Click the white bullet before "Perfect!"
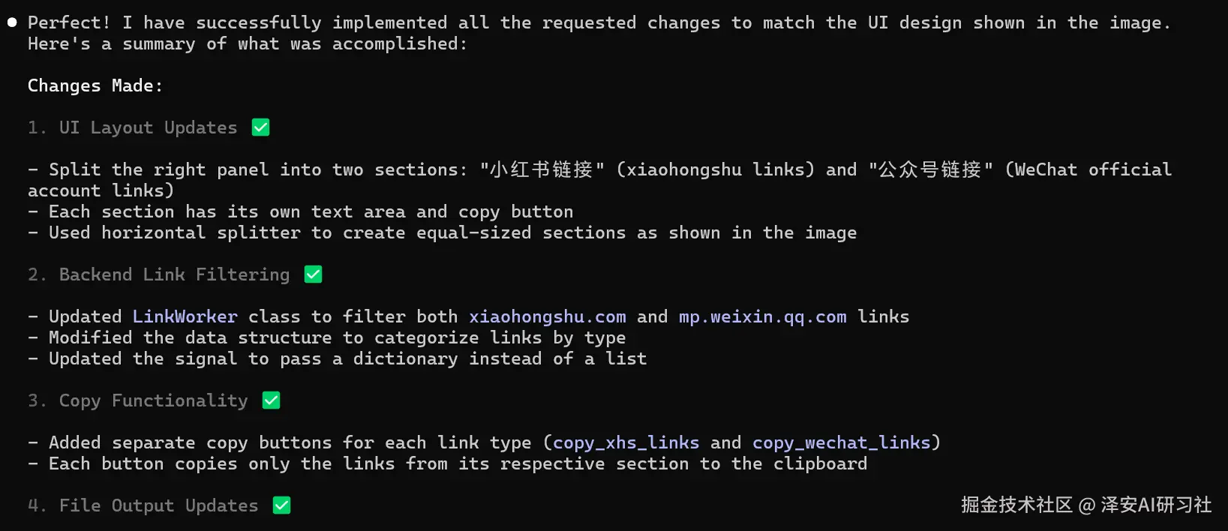 click(12, 22)
